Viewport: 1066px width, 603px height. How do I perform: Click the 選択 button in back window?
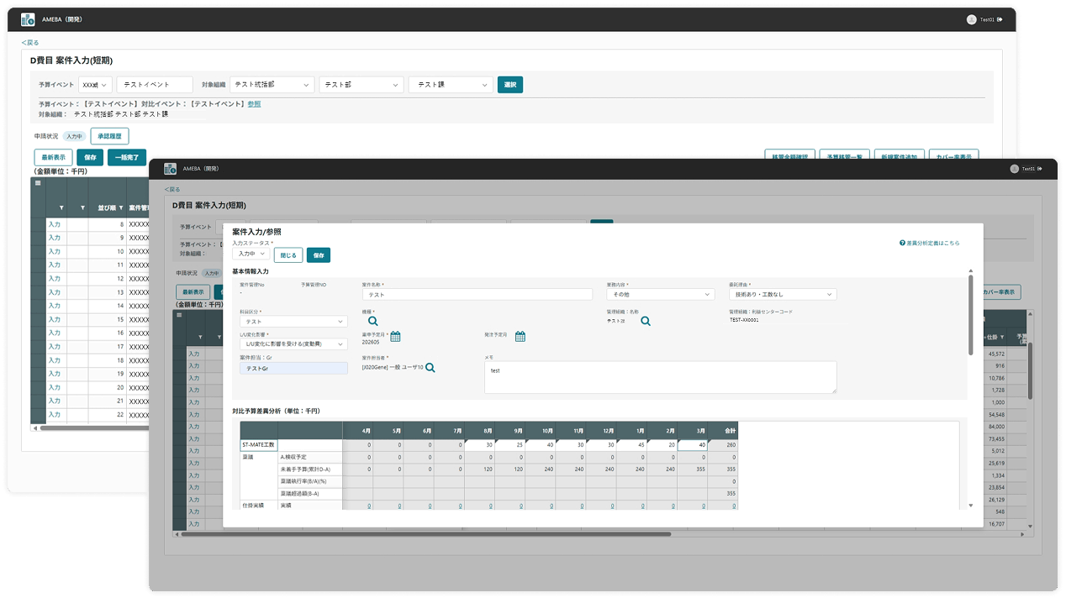510,85
